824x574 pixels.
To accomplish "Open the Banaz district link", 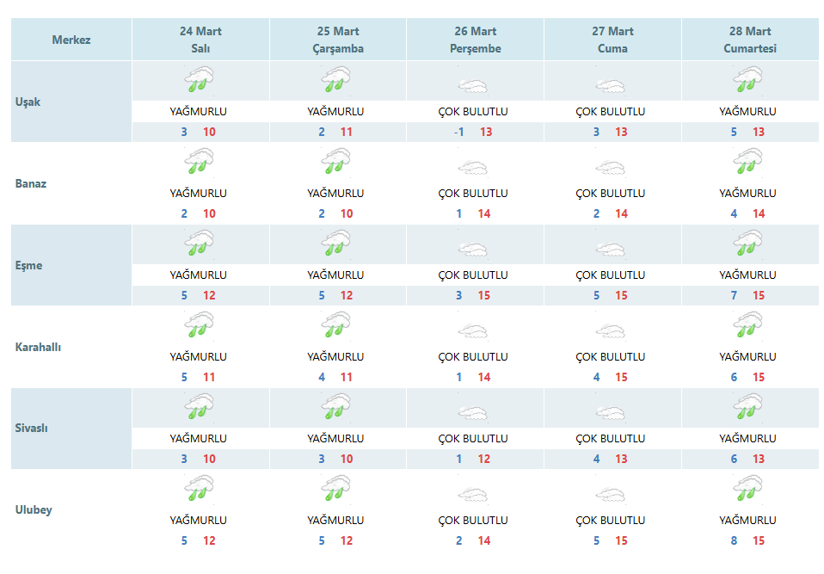I will click(x=30, y=183).
